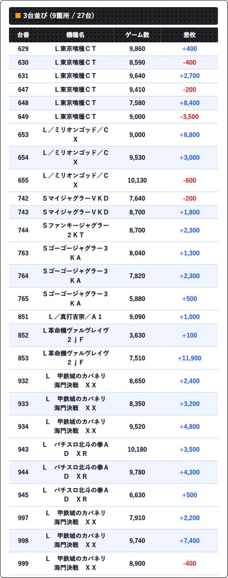
Task: Click machine number 655
Action: click(23, 181)
